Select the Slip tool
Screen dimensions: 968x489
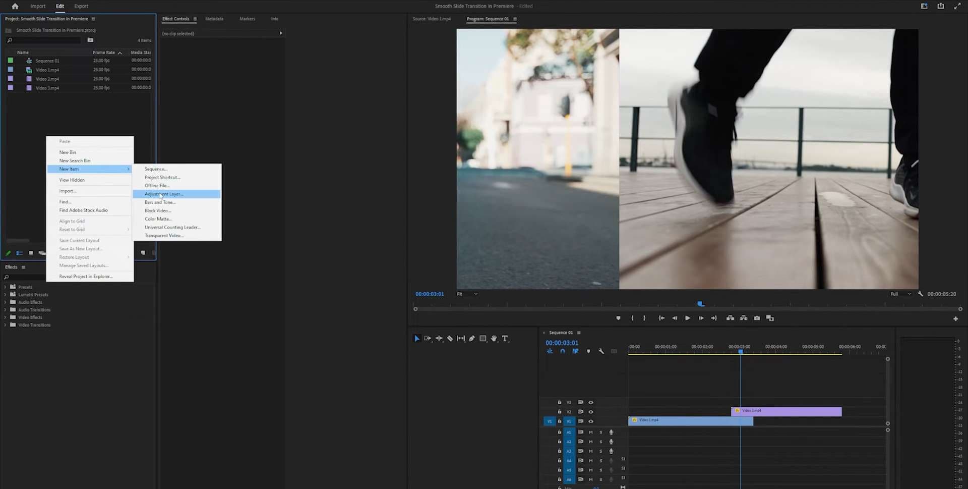(461, 339)
